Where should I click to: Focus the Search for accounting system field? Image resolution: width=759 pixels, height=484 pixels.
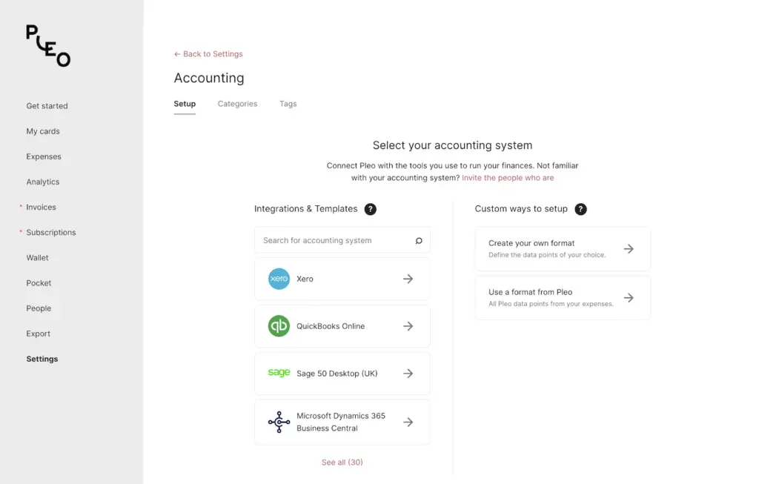pyautogui.click(x=334, y=241)
